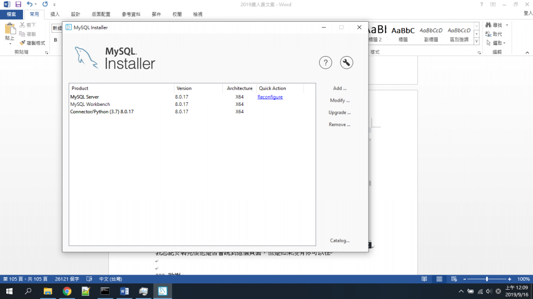Viewport: 533px width, 299px height.
Task: Move the styles gallery down one row
Action: 477,34
